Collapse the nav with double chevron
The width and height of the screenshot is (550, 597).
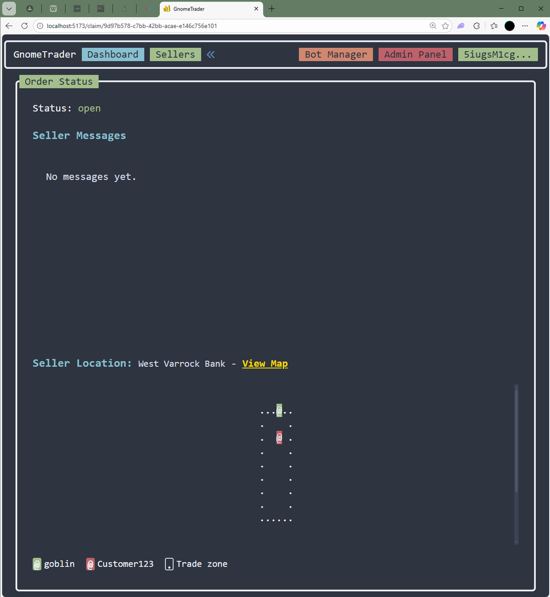[x=211, y=55]
